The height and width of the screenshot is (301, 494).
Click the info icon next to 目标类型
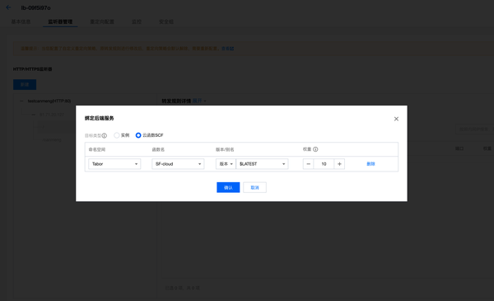105,136
